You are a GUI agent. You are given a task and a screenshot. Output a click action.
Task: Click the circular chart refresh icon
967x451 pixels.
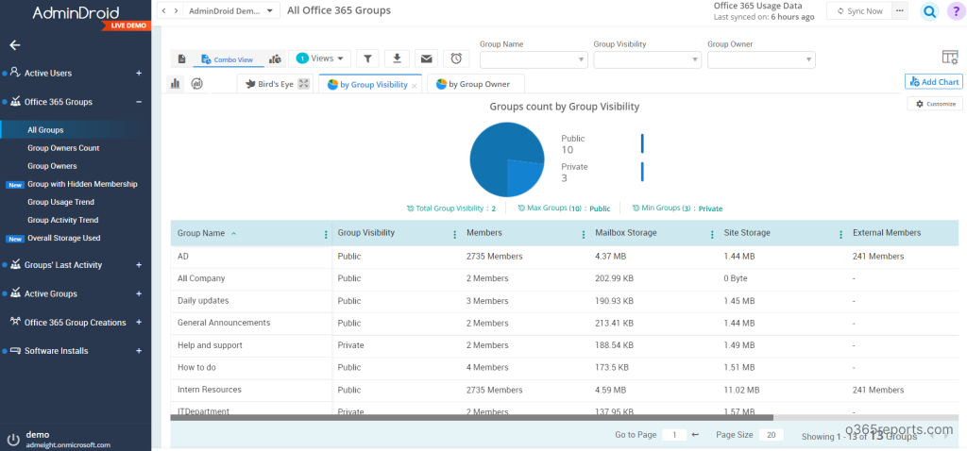(x=197, y=83)
